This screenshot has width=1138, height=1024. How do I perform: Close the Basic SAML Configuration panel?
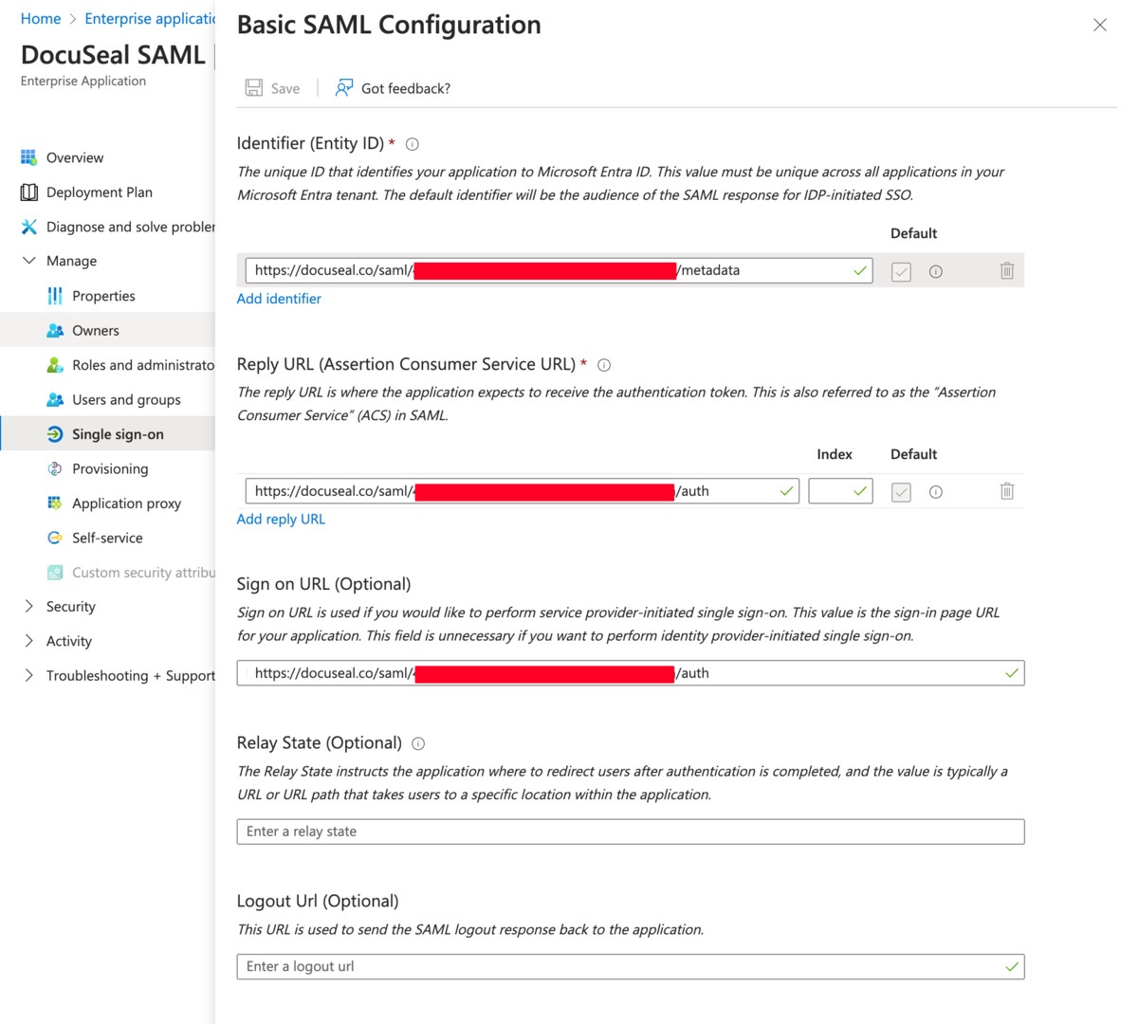click(1100, 26)
